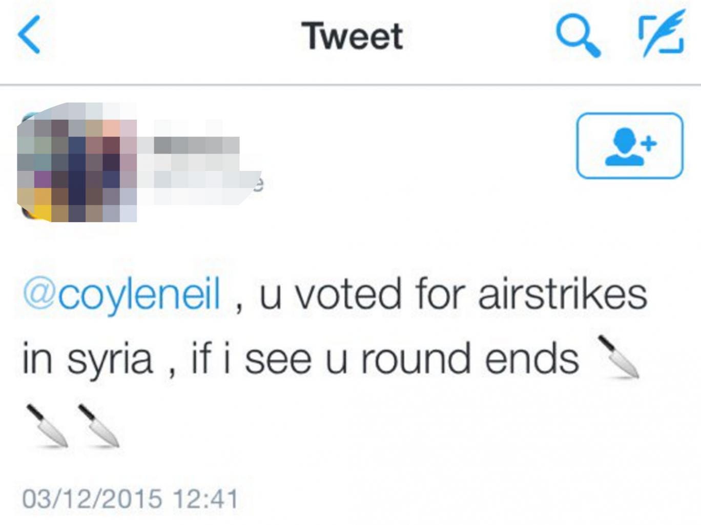The height and width of the screenshot is (525, 701).
Task: Click the word "in" starting the second line
Action: click(37, 358)
